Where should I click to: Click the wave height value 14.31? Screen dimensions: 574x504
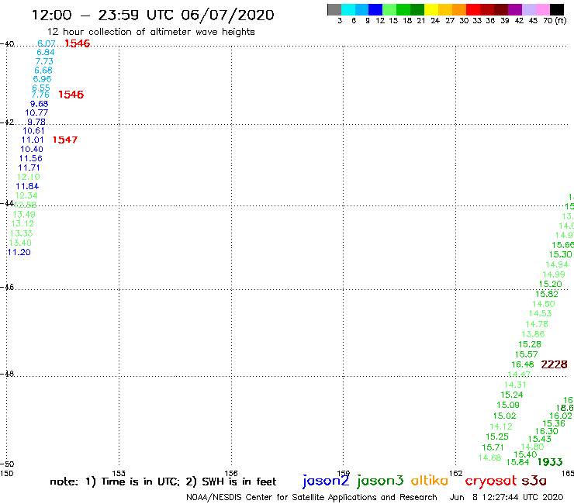tap(515, 385)
